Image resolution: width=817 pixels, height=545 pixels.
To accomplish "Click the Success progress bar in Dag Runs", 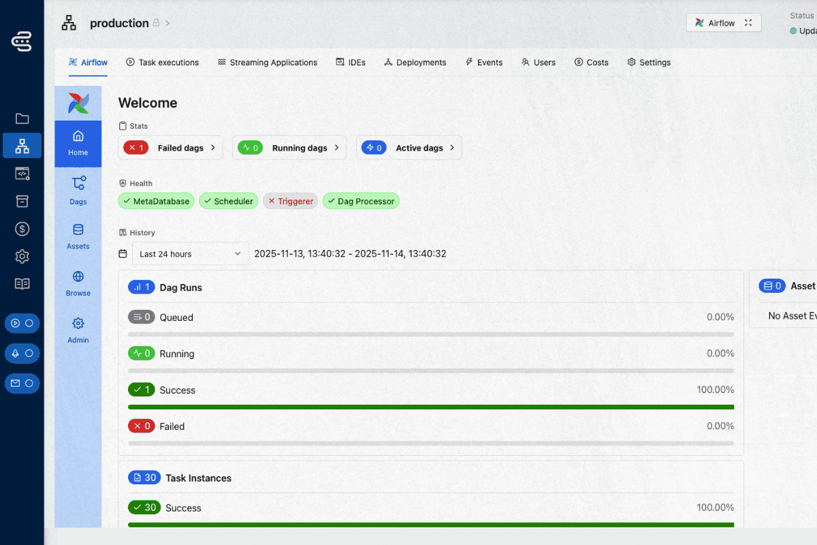I will [x=431, y=407].
